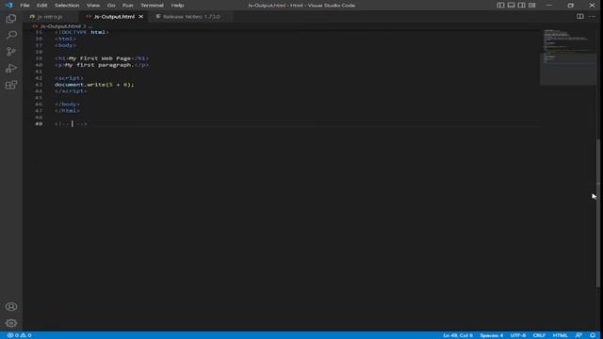The height and width of the screenshot is (339, 603).
Task: Open the Edit menu
Action: pos(41,6)
